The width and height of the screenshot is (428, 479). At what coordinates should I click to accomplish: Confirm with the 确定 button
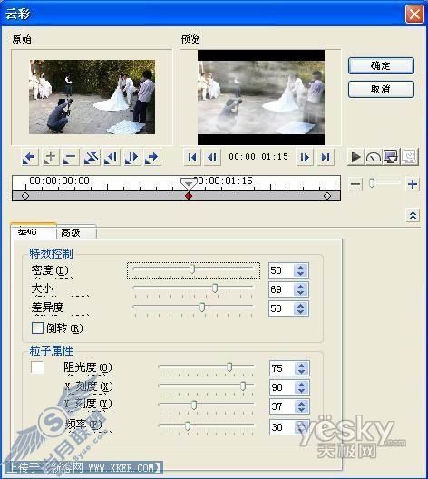381,65
